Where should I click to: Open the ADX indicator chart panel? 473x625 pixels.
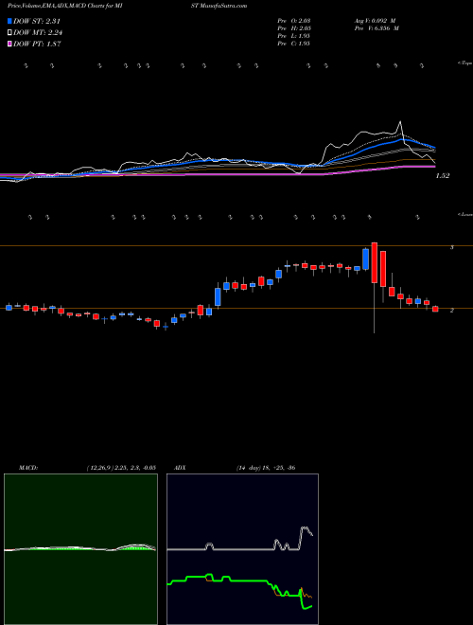[242, 549]
